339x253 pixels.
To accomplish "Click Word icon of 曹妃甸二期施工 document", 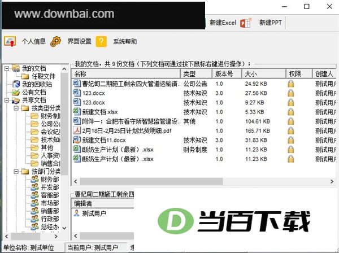I will coord(77,84).
